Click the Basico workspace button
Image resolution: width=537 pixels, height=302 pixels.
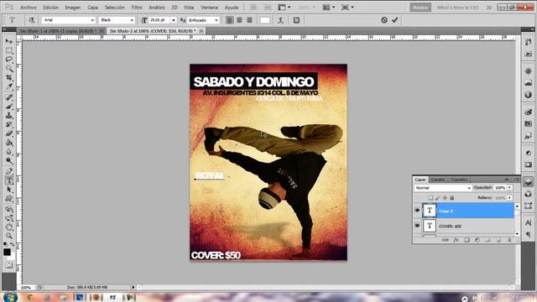click(x=420, y=8)
